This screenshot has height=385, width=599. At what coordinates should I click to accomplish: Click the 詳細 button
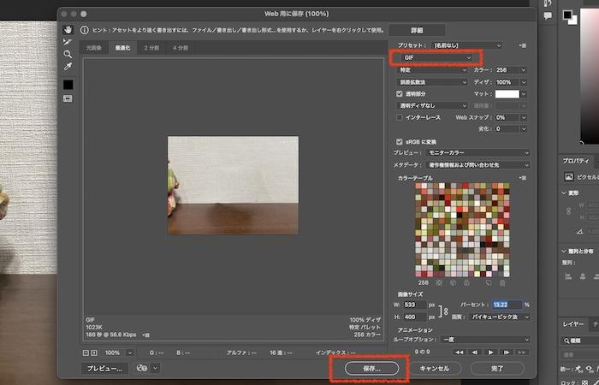(x=417, y=31)
